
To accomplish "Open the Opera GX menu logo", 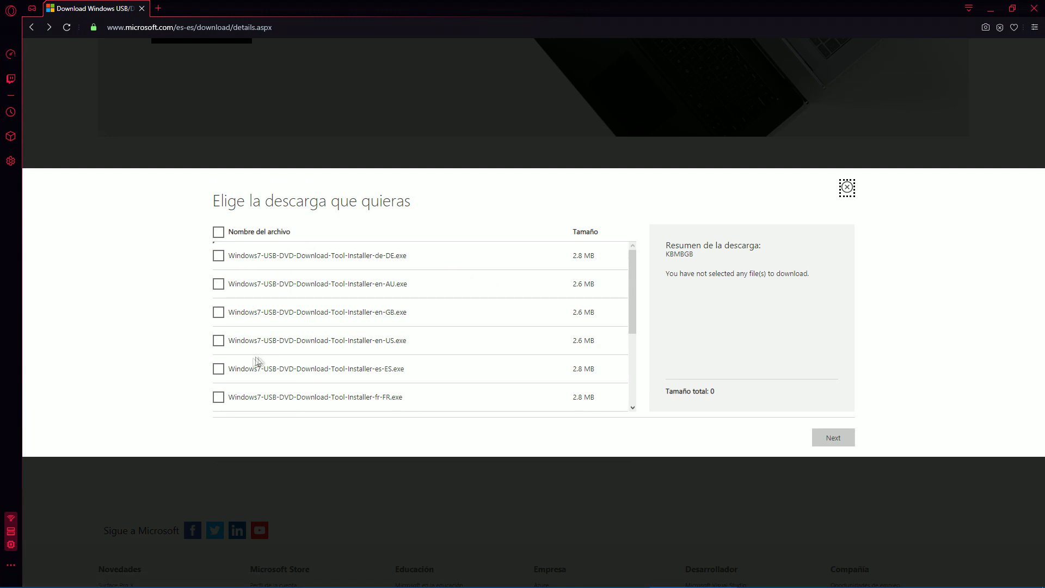I will pos(11,10).
